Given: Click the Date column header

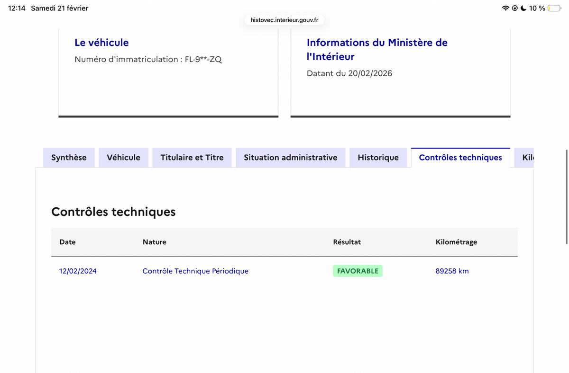Looking at the screenshot, I should [67, 242].
